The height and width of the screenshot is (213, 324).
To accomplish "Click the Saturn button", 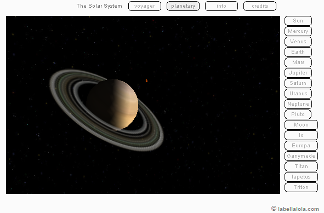I will [298, 83].
